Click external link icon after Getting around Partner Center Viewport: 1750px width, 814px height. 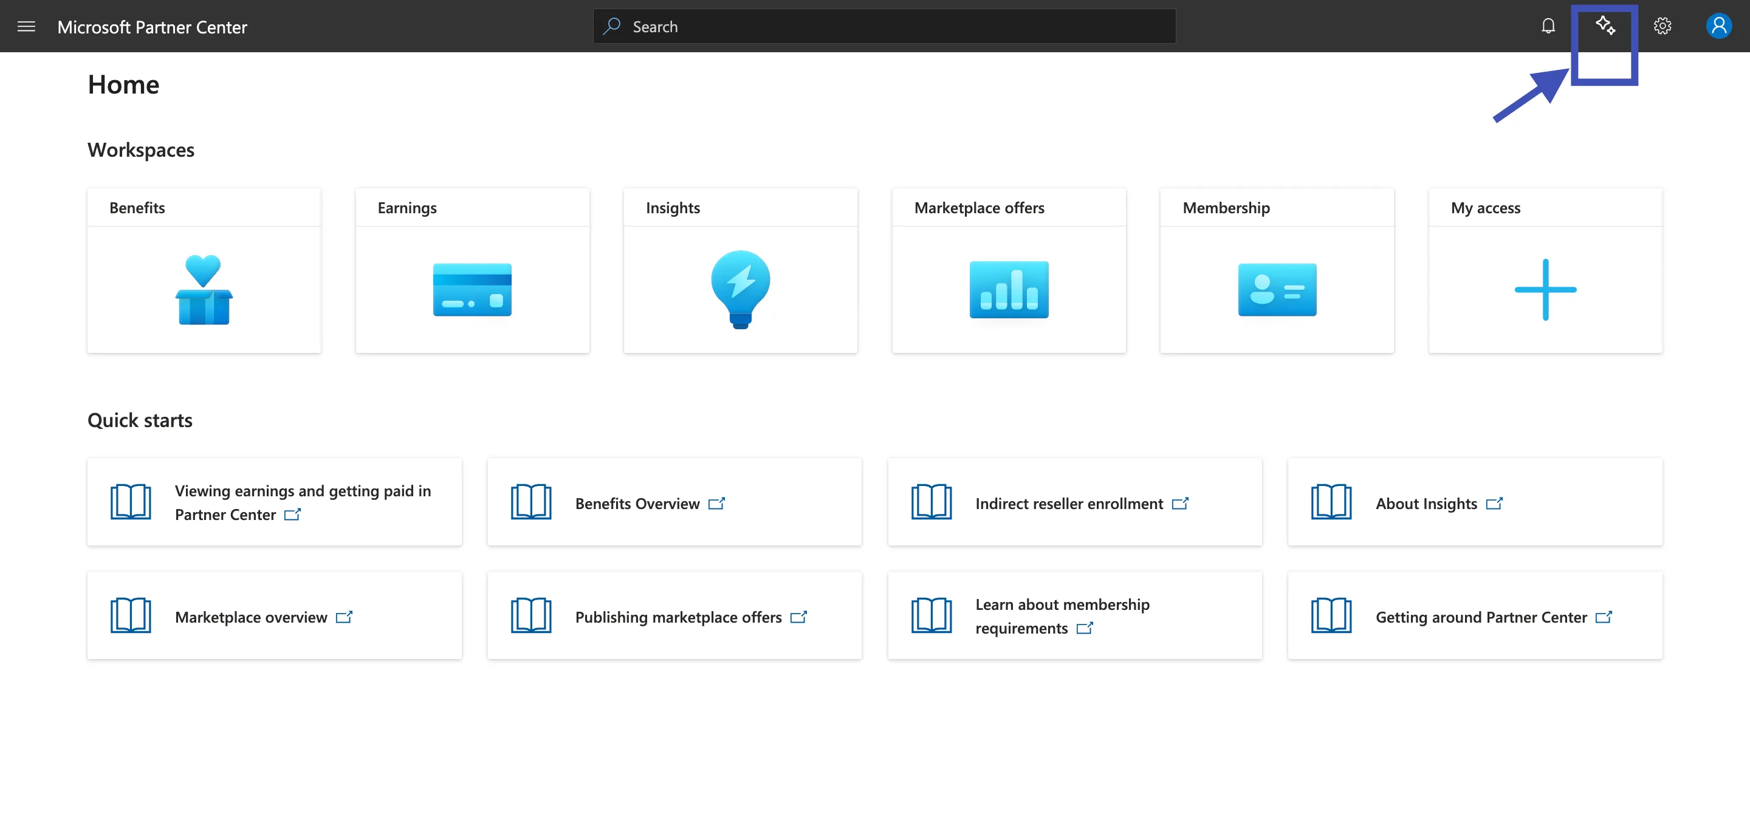(1604, 617)
